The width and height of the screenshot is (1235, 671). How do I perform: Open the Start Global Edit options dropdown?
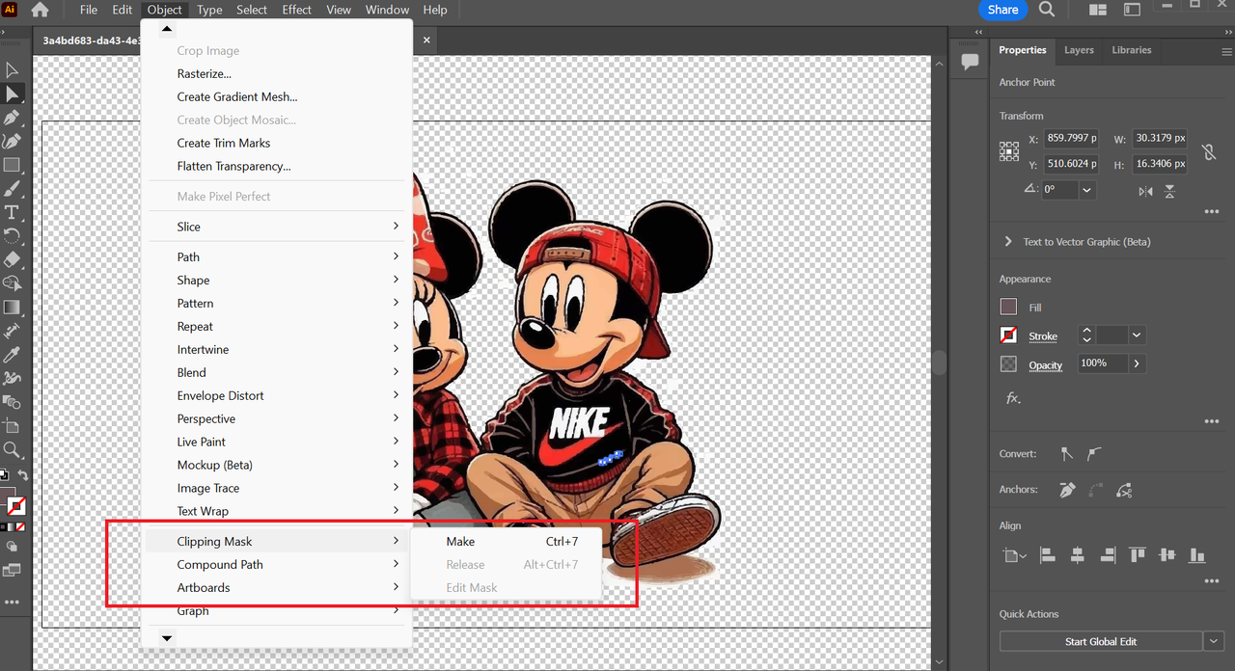pos(1214,641)
